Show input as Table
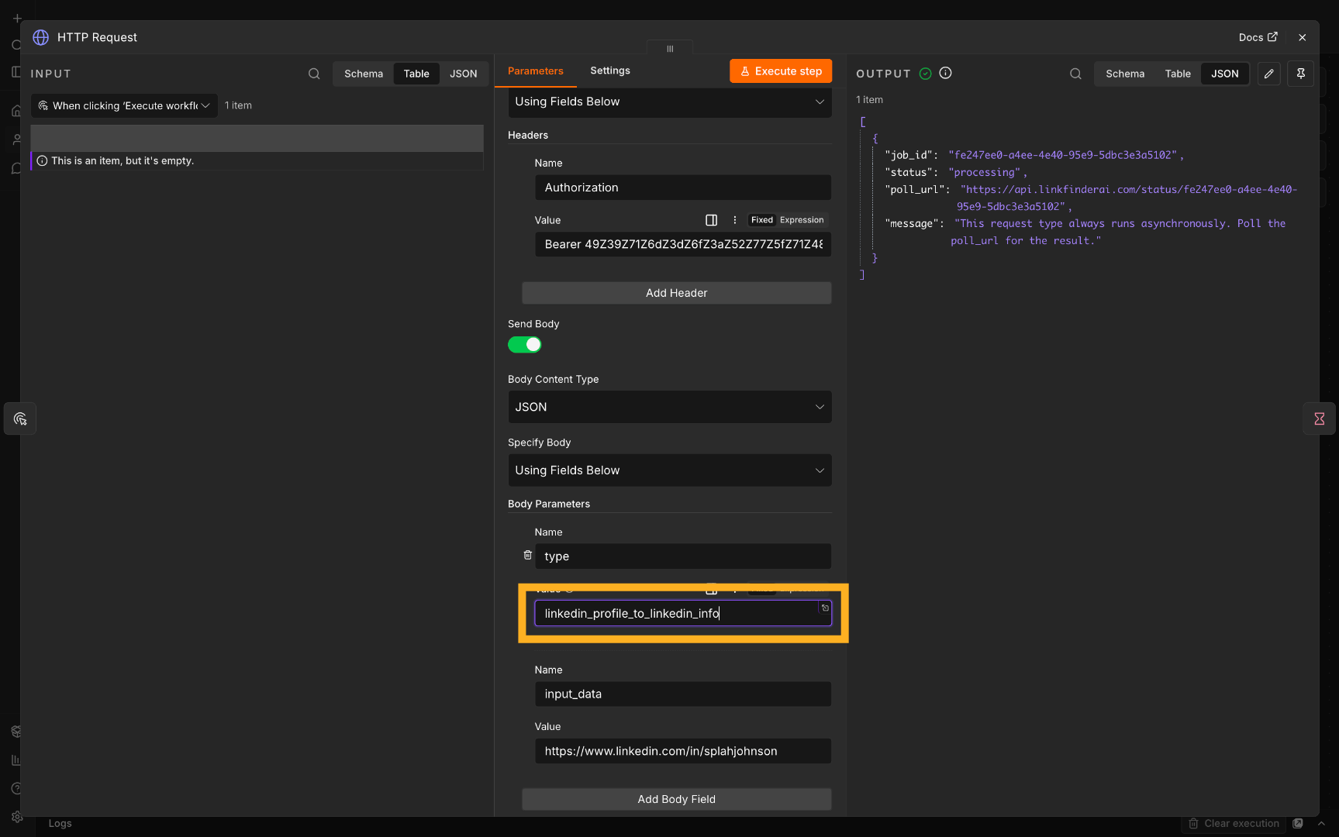 pyautogui.click(x=416, y=74)
